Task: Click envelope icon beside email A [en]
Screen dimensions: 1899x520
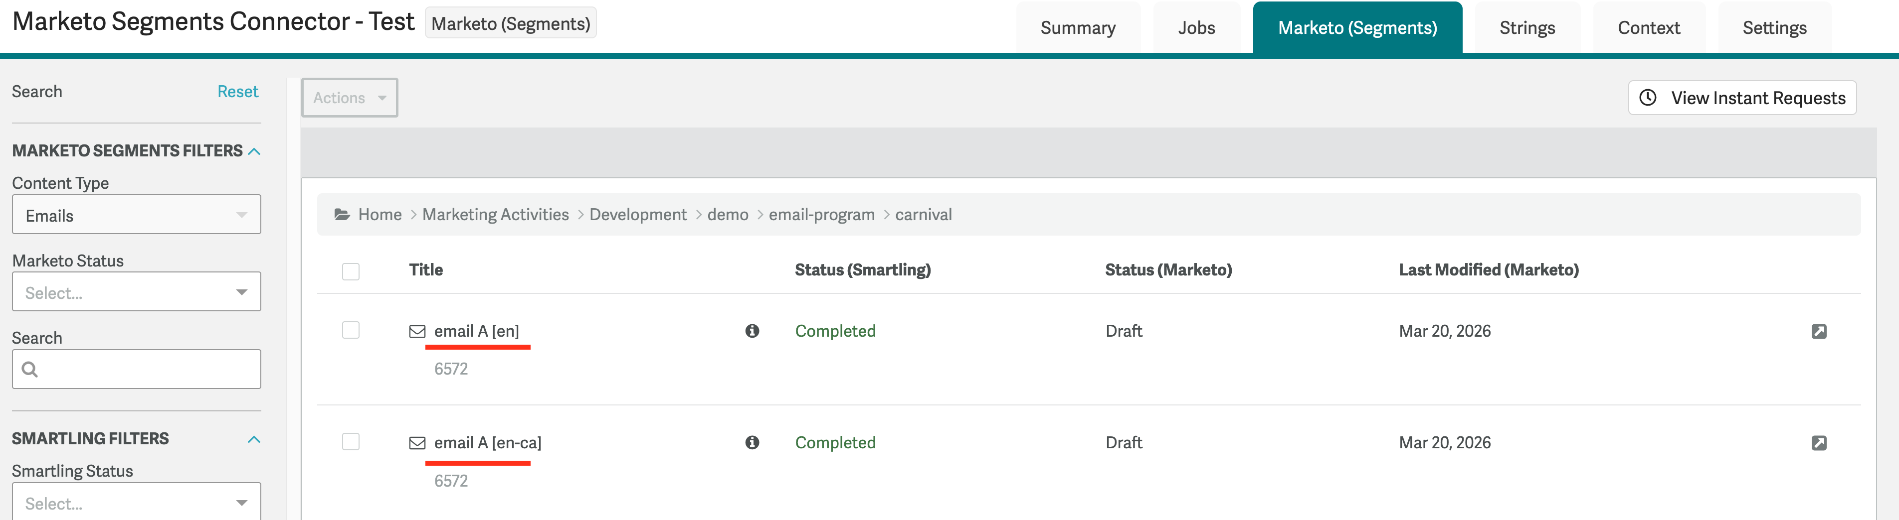Action: tap(417, 331)
